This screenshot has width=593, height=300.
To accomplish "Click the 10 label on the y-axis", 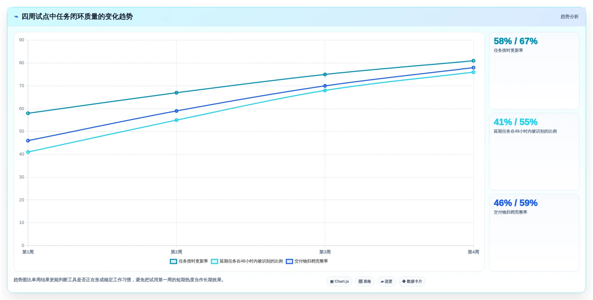I will pyautogui.click(x=22, y=223).
